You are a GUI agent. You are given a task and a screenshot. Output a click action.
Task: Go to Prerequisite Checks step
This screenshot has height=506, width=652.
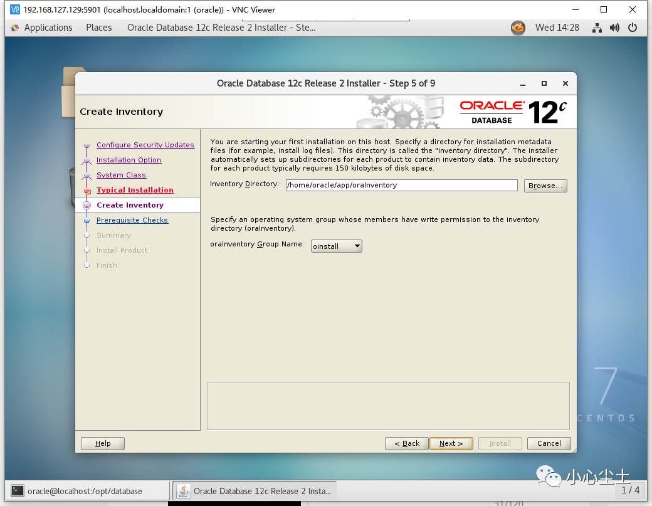[132, 220]
